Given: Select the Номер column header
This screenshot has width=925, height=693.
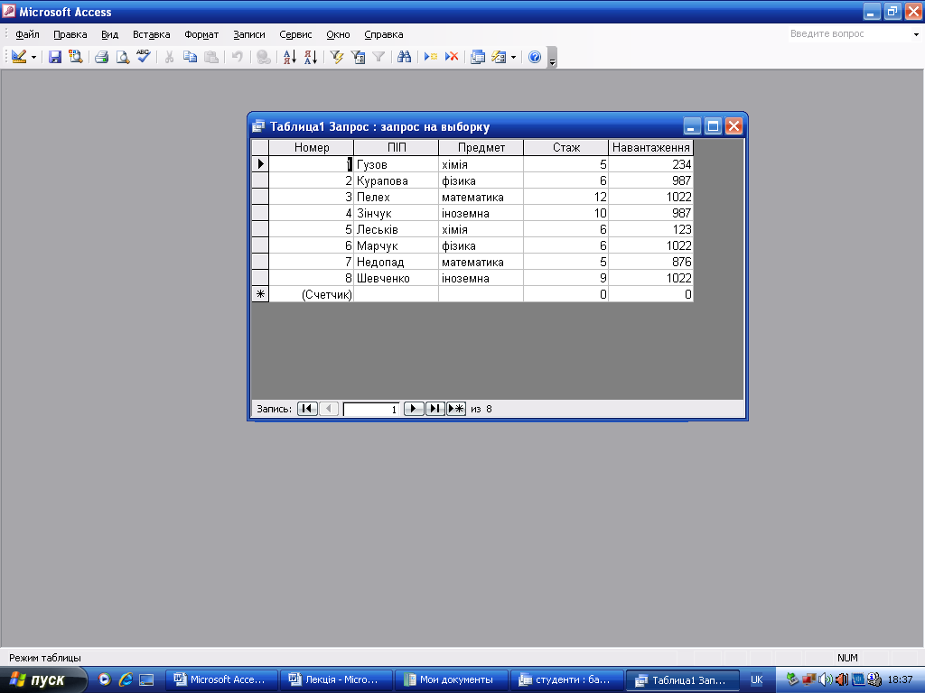Looking at the screenshot, I should (x=312, y=147).
